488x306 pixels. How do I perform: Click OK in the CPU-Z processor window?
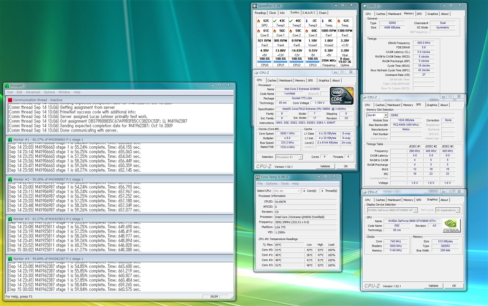tap(346, 166)
